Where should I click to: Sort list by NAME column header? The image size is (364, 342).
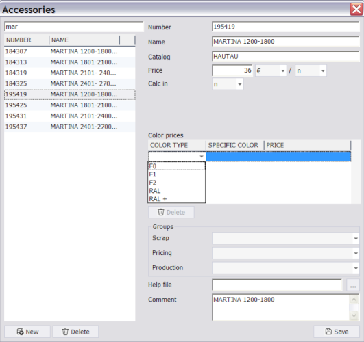(x=84, y=40)
